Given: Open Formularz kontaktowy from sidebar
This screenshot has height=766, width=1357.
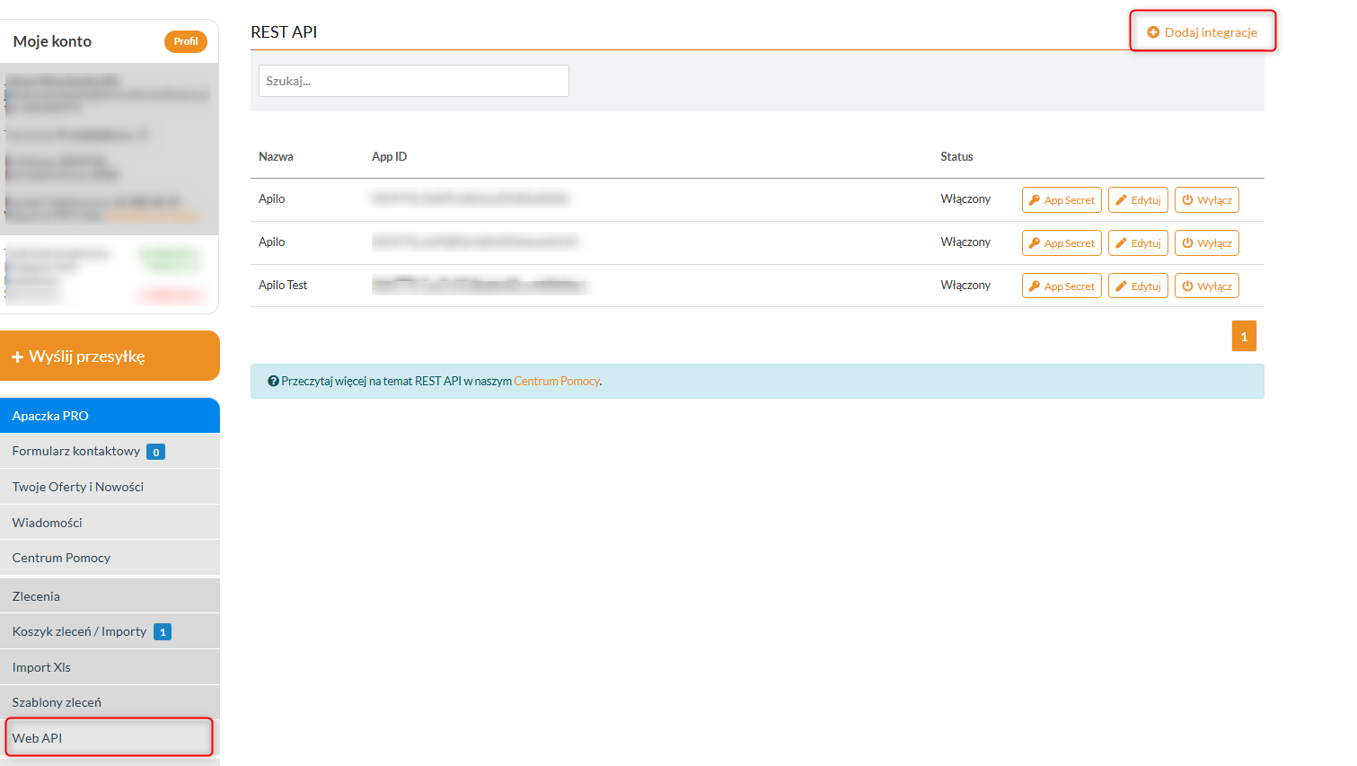Looking at the screenshot, I should coord(76,451).
